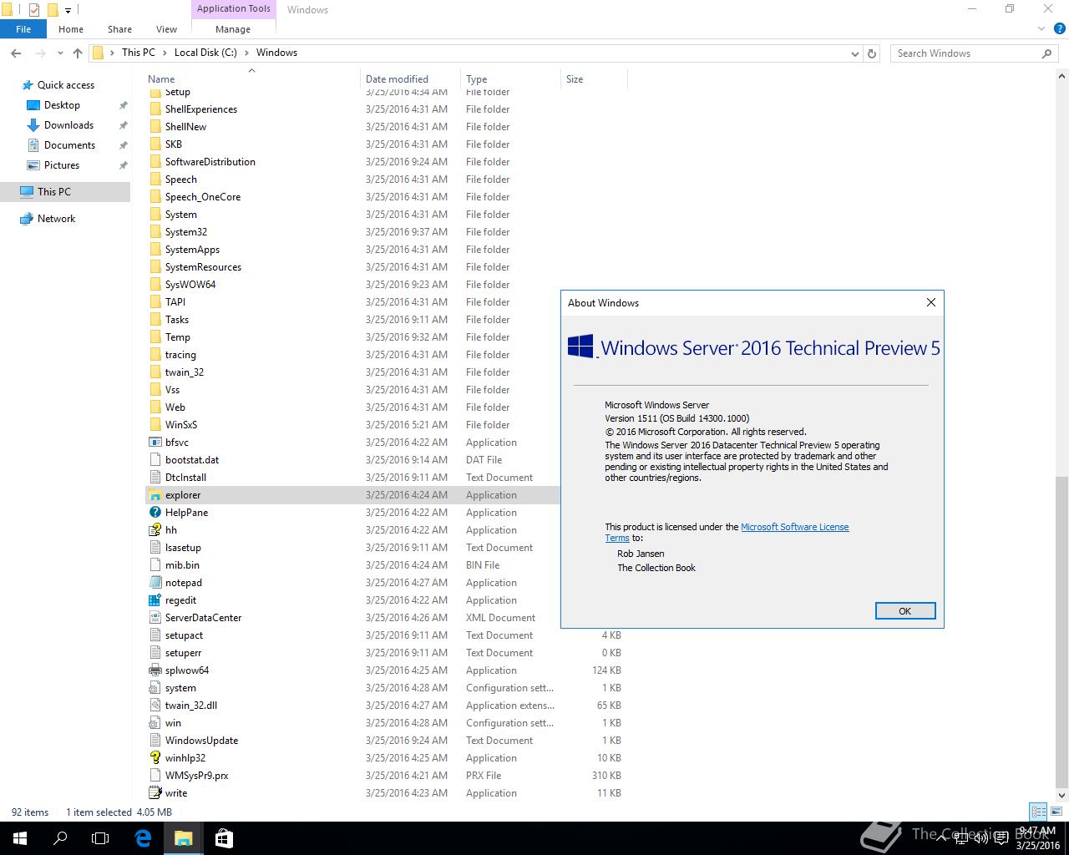The width and height of the screenshot is (1069, 855).
Task: Expand Local Disk (C:) breadcrumb chevron
Action: (x=246, y=53)
